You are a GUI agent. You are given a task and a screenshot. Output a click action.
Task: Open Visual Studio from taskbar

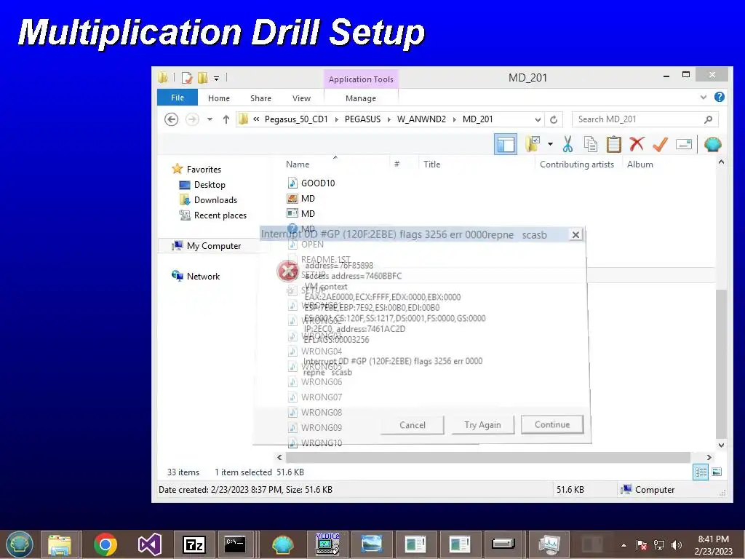(149, 544)
